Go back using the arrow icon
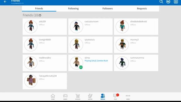 [5, 2]
